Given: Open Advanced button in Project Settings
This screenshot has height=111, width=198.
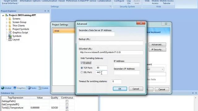Looking at the screenshot, I should pos(157,44).
